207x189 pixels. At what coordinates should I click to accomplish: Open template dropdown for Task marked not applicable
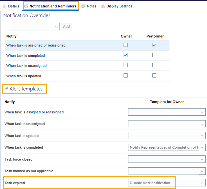tap(167, 171)
